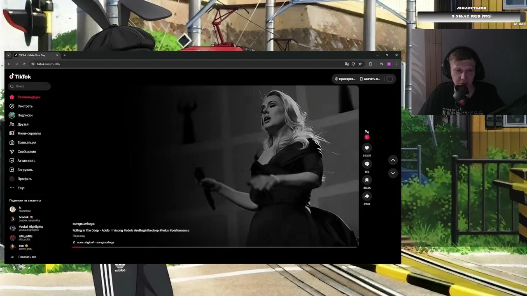
Task: Open the tab search dropdown arrow
Action: pyautogui.click(x=8, y=55)
